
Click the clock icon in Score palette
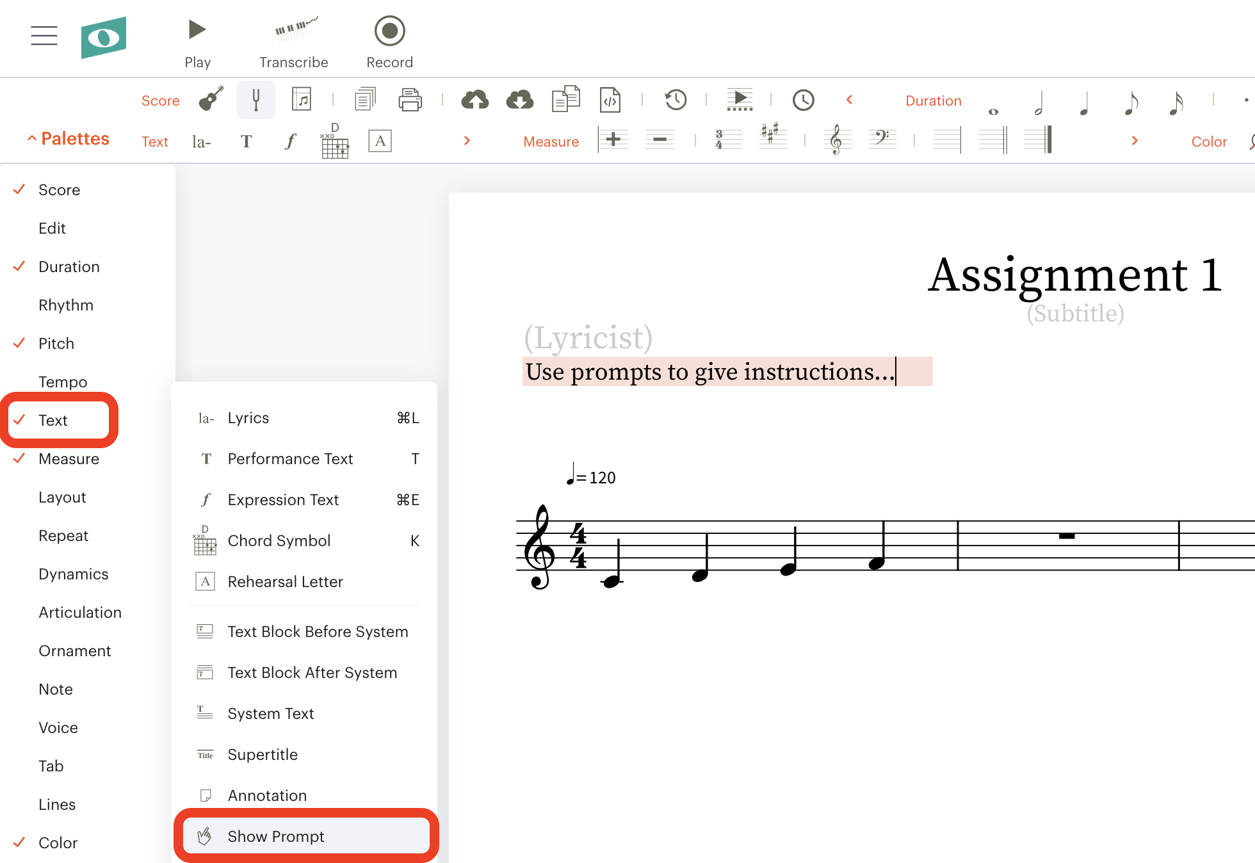coord(803,99)
